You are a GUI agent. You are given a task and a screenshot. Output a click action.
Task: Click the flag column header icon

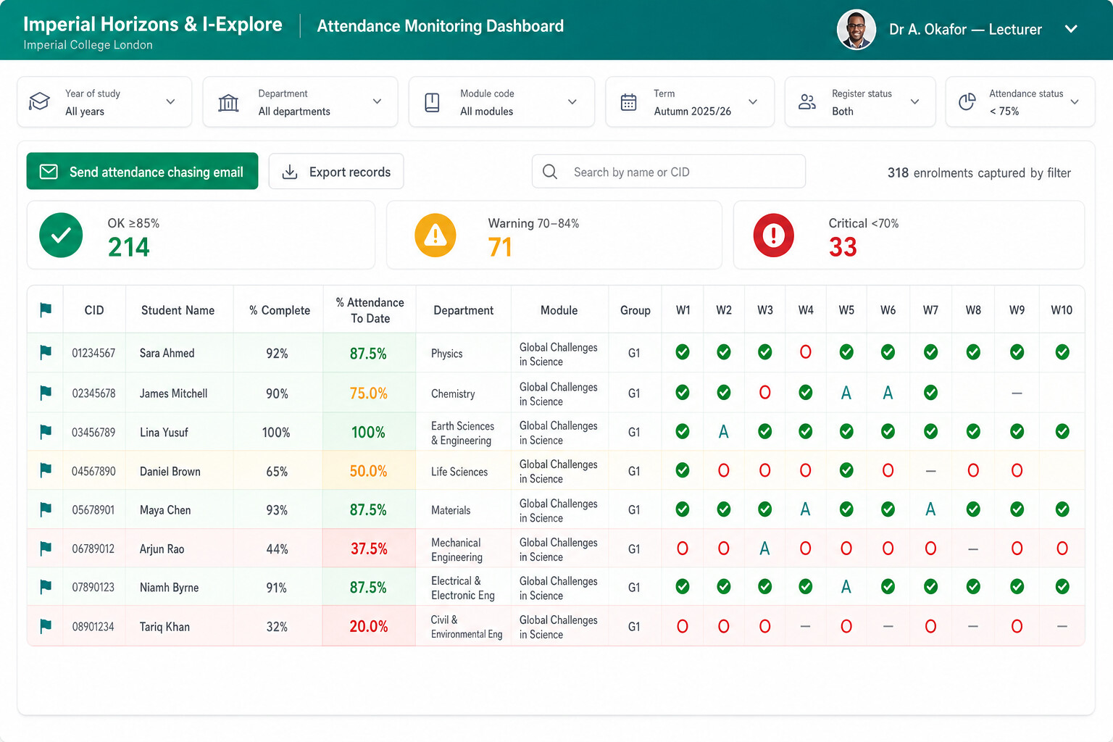pyautogui.click(x=46, y=310)
